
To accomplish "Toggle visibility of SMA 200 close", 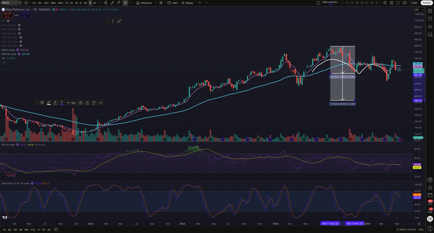I will pos(21,46).
